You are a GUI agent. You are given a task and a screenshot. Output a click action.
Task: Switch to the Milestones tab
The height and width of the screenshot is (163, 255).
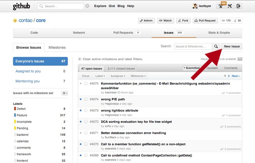point(57,48)
